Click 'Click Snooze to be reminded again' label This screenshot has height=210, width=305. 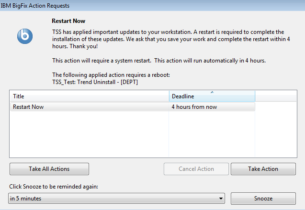point(54,187)
